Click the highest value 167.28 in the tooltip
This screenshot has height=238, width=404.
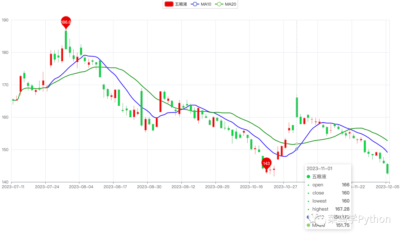[x=342, y=209]
